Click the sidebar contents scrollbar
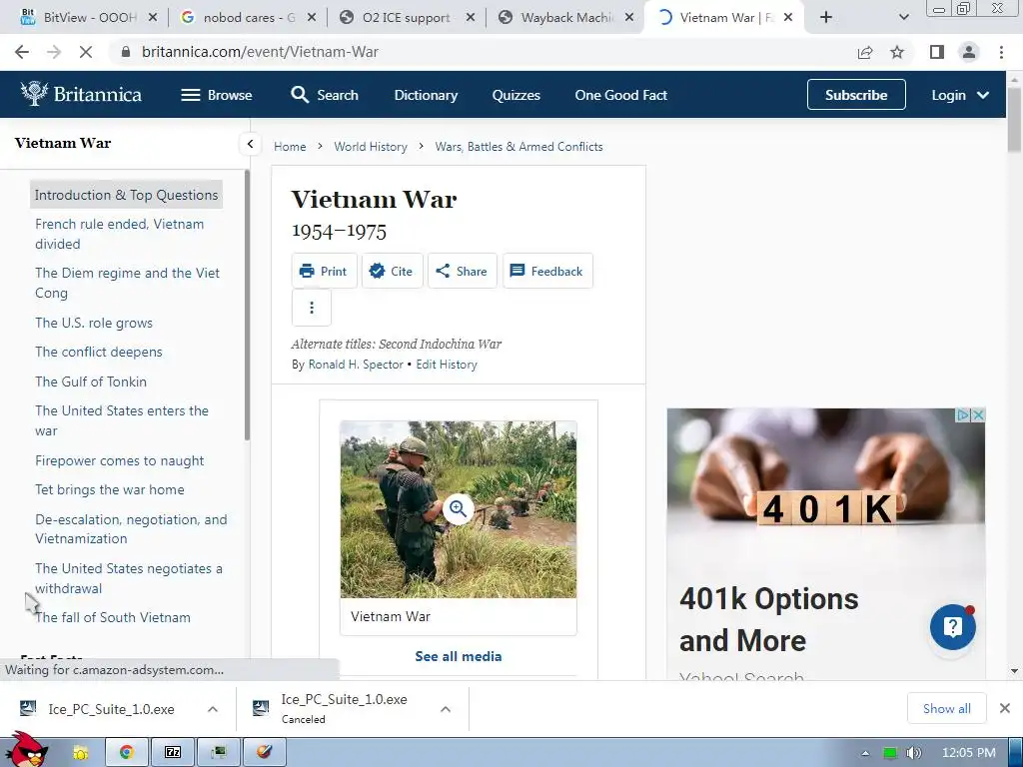 248,306
